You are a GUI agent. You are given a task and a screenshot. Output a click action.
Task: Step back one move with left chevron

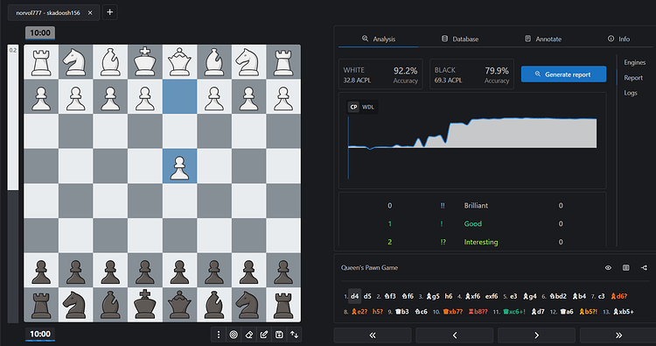[x=455, y=335]
